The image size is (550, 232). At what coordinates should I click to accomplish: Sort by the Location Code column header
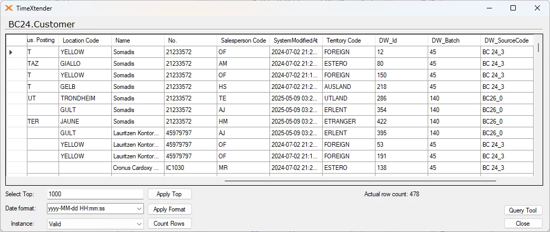[85, 40]
